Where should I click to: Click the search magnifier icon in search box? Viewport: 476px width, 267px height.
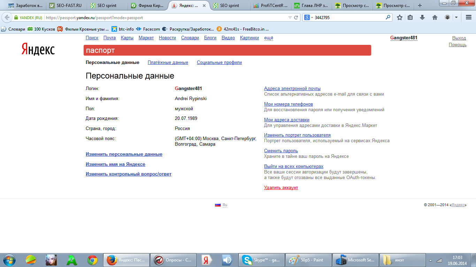point(388,17)
